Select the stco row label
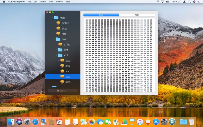This screenshot has width=203, height=127. [68, 82]
